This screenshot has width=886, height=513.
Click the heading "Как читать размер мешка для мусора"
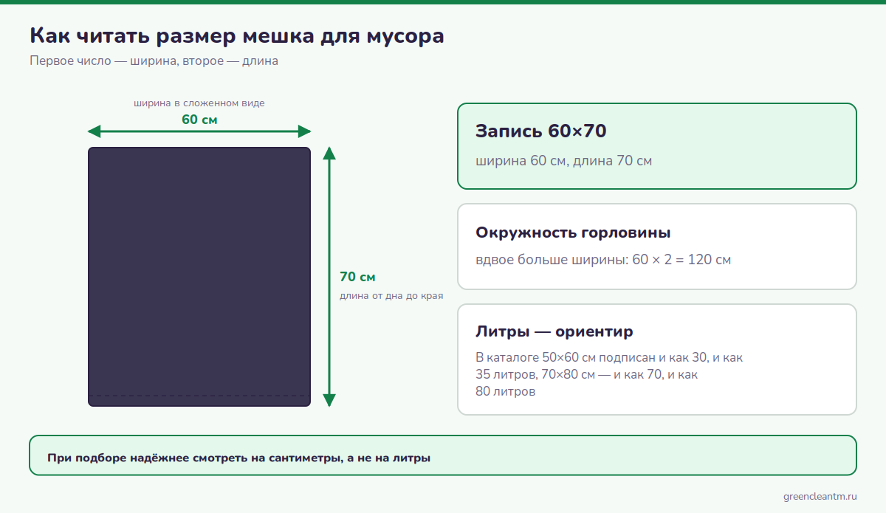(237, 35)
